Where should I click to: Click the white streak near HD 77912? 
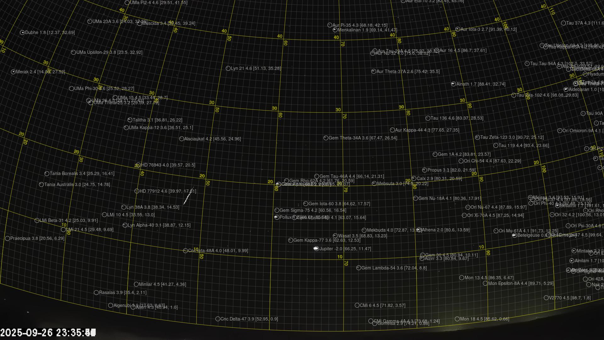pyautogui.click(x=187, y=197)
